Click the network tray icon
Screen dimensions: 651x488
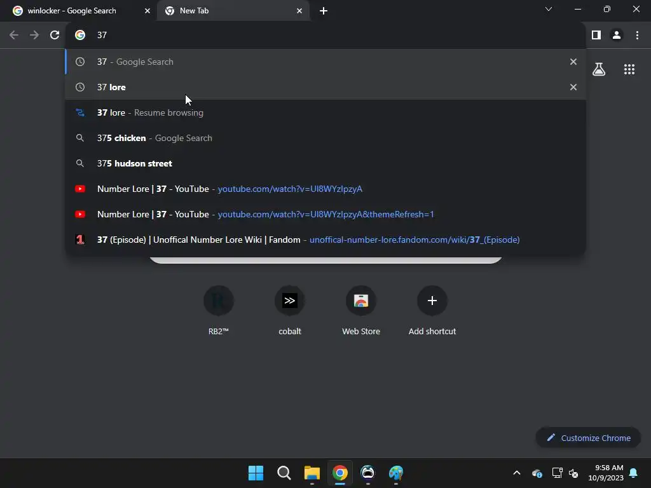click(557, 473)
